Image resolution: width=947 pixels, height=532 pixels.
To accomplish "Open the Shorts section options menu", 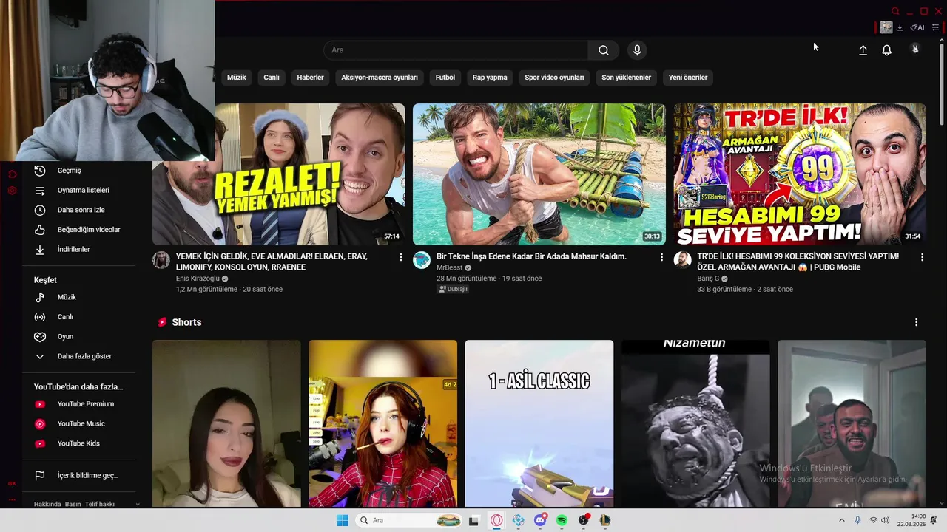I will click(916, 322).
